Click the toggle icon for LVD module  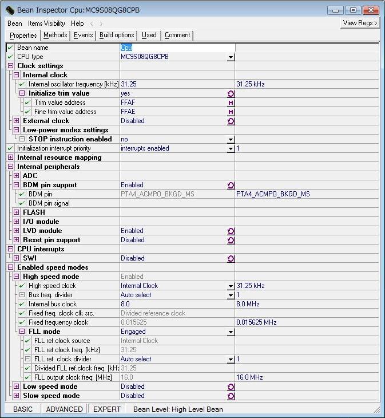[231, 231]
